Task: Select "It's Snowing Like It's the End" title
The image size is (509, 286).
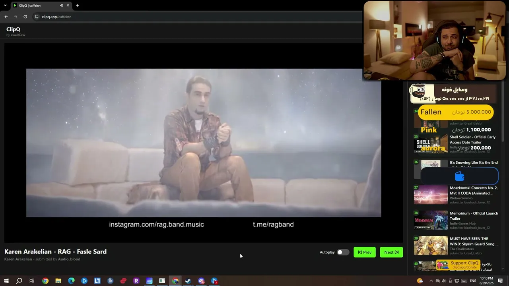Action: pyautogui.click(x=474, y=162)
